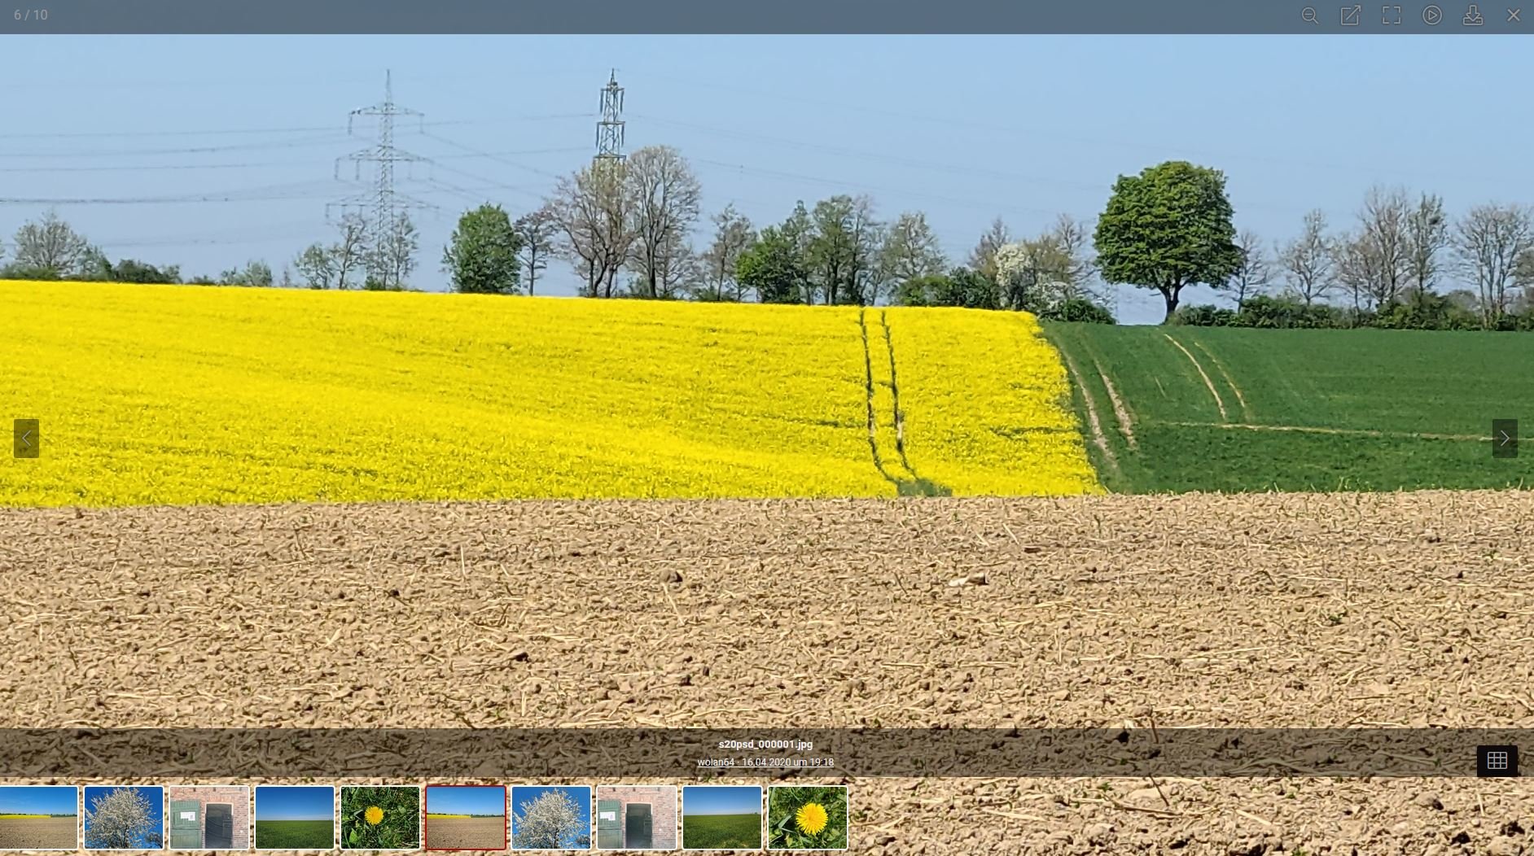Viewport: 1534px width, 856px height.
Task: Select the second blossoming tree thumbnail
Action: click(551, 818)
